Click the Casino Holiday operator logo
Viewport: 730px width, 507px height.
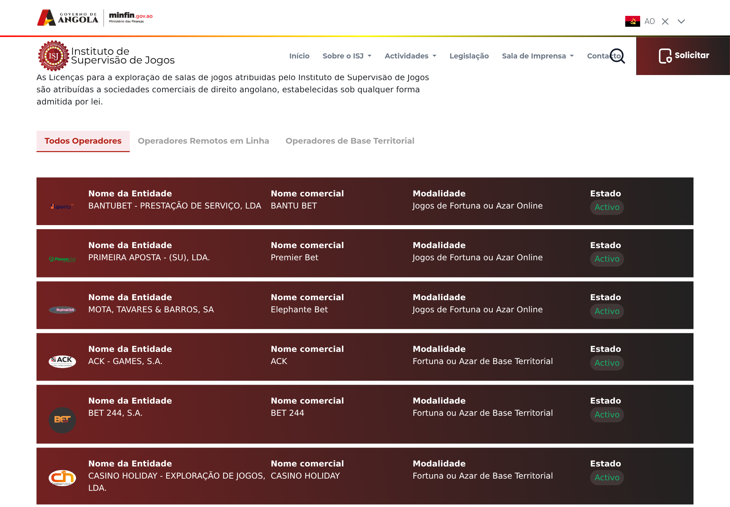tap(62, 478)
